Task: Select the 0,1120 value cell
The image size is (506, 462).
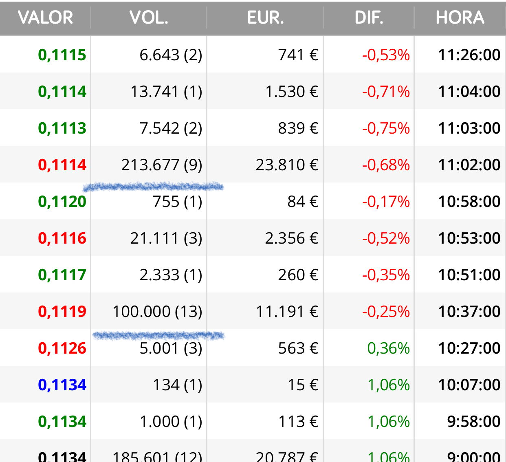Action: coord(62,202)
